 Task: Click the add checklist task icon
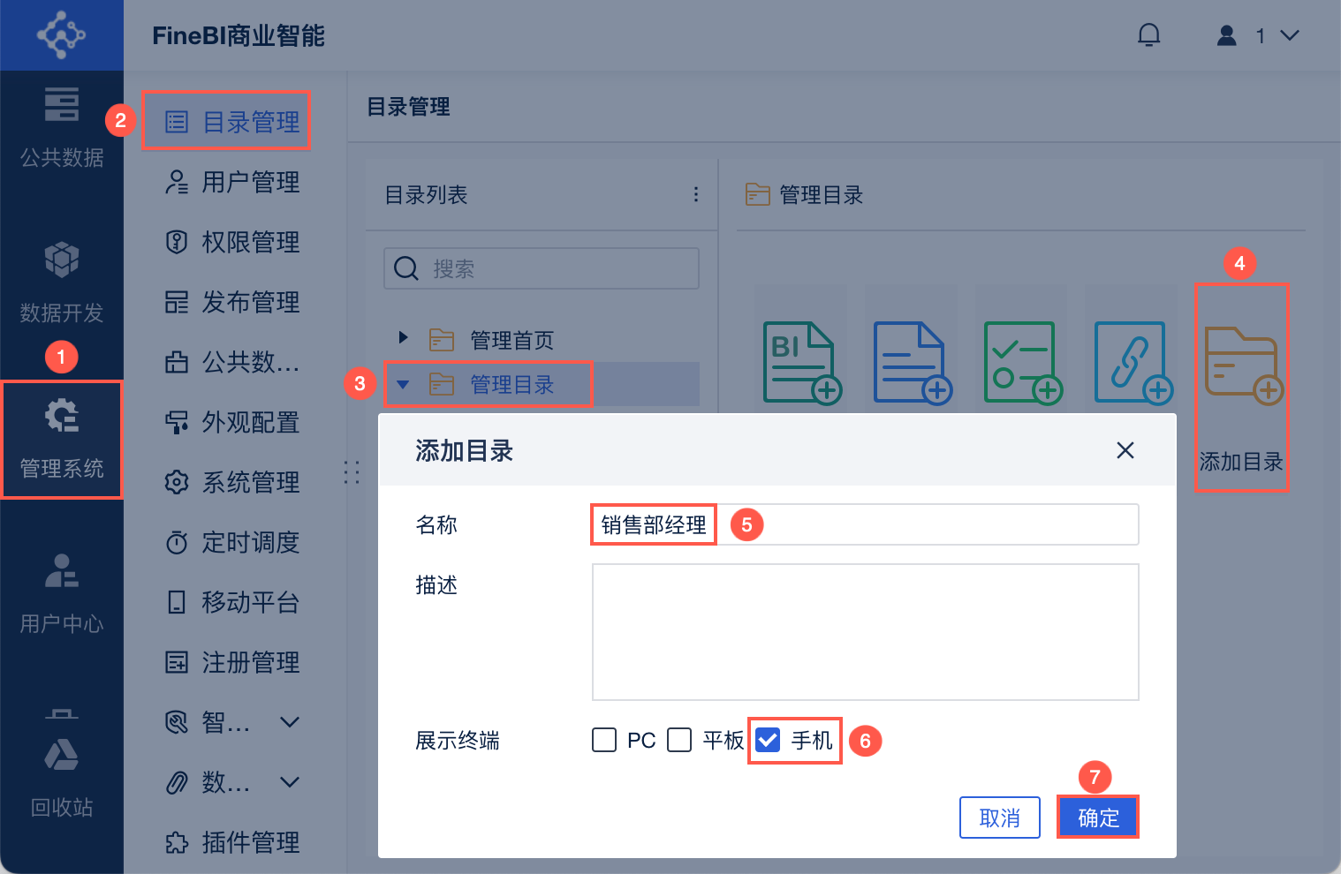(1023, 362)
